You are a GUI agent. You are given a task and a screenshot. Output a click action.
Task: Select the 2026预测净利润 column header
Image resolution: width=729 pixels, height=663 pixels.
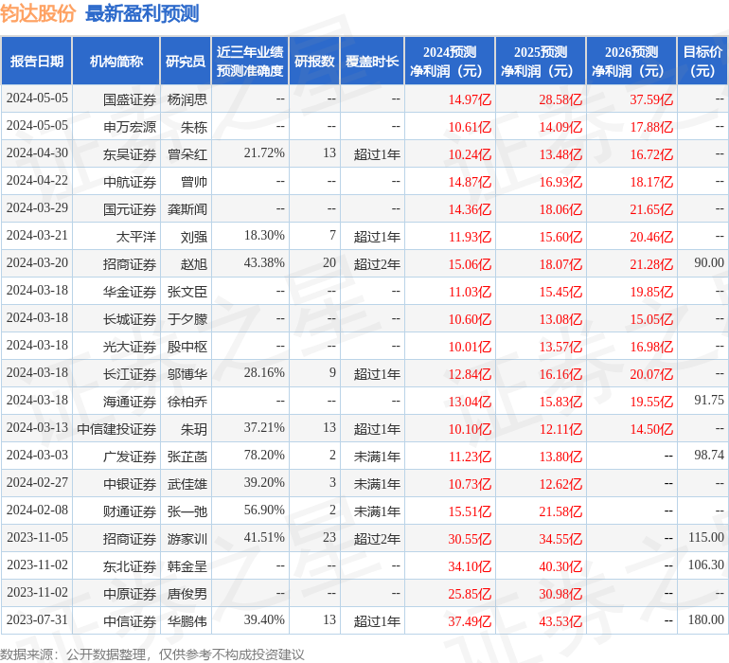631,61
